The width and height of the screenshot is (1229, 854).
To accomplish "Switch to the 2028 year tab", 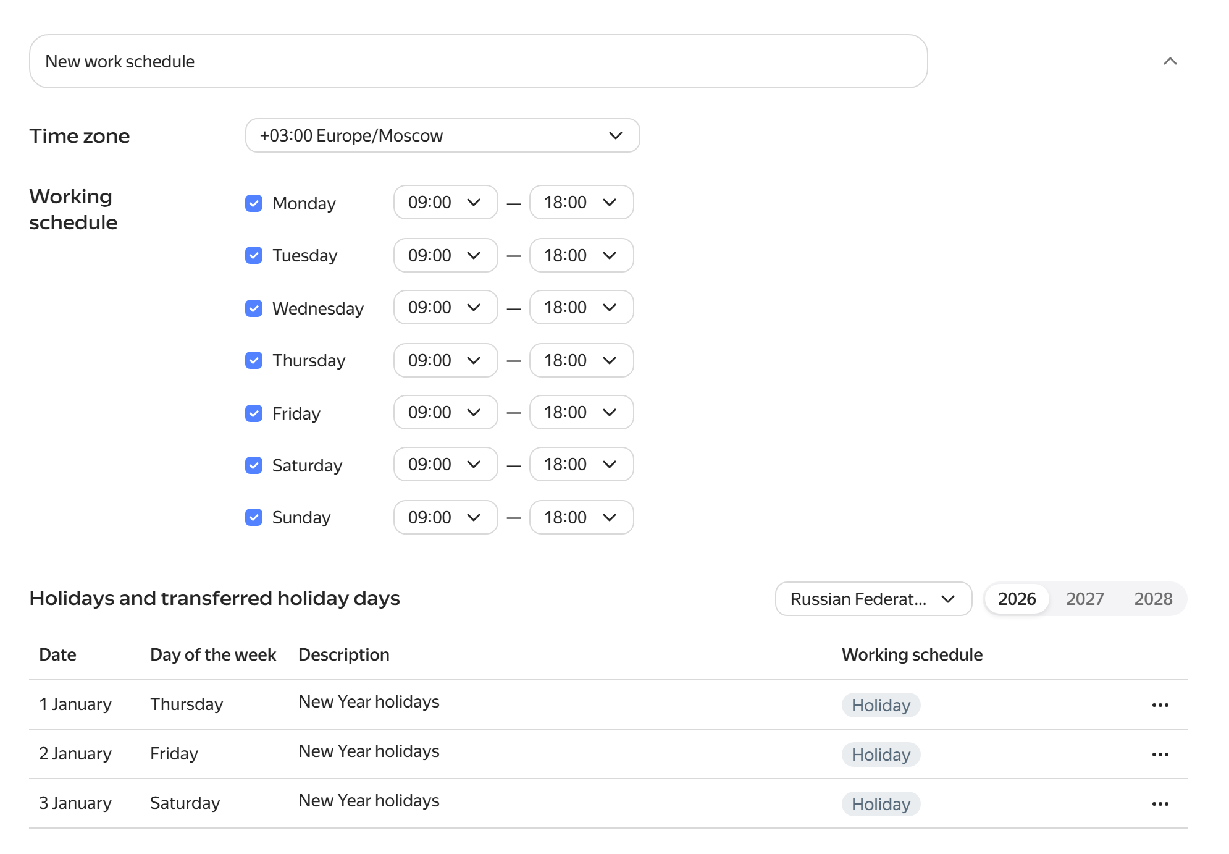I will click(x=1153, y=599).
